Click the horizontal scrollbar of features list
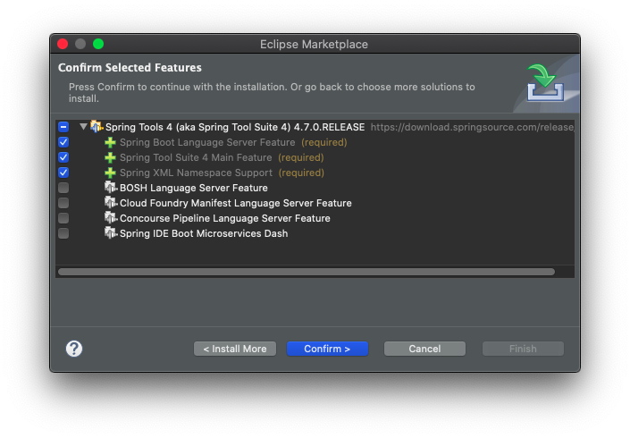Viewport: 630px width, 438px height. (x=307, y=272)
